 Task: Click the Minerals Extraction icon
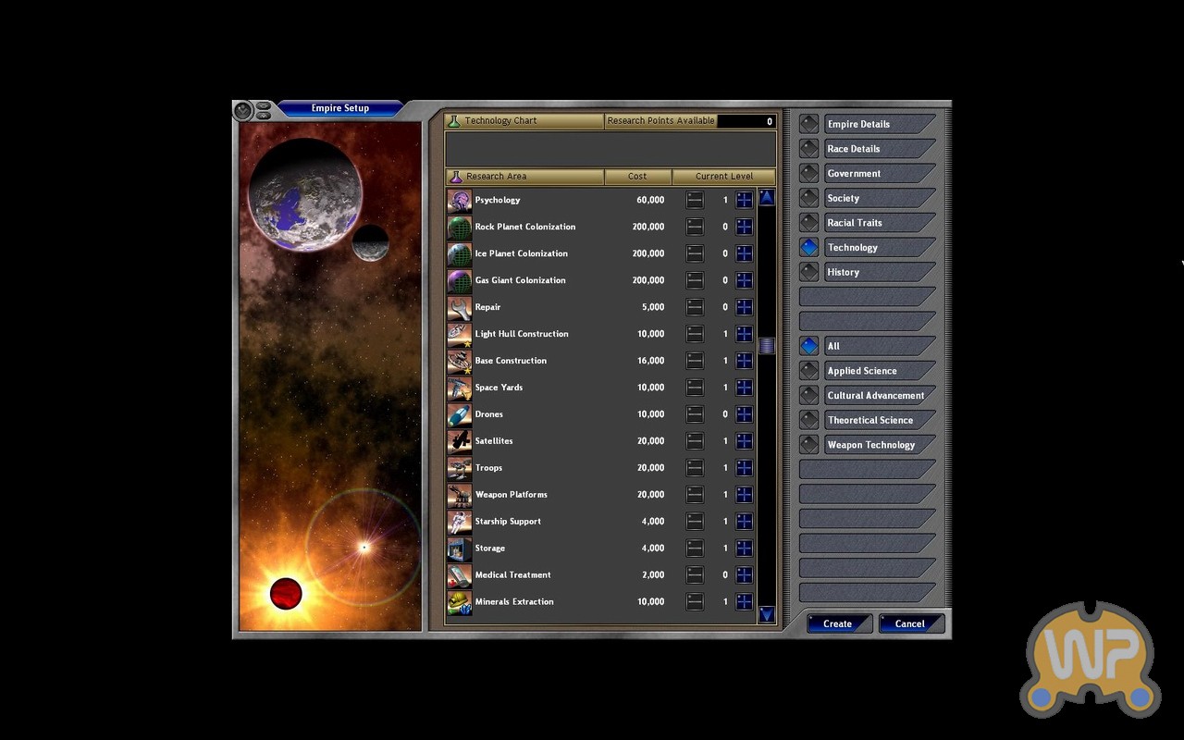point(460,603)
